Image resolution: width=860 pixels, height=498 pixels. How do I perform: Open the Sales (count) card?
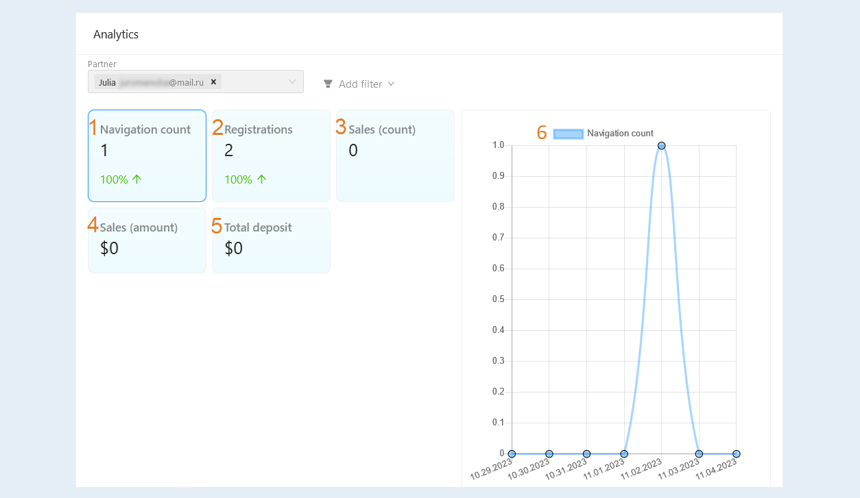pos(395,155)
